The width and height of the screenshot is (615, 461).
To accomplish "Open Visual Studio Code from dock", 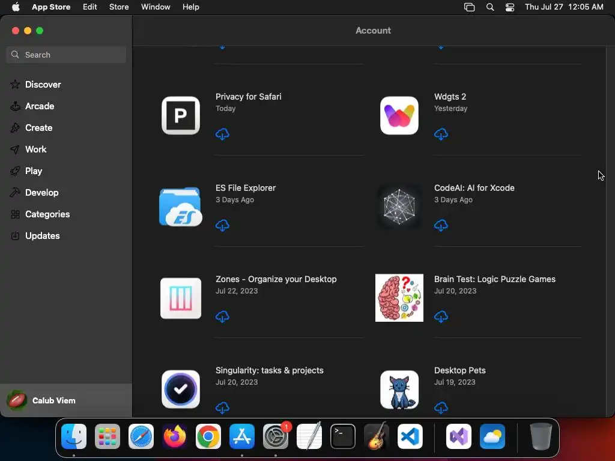I will 410,436.
